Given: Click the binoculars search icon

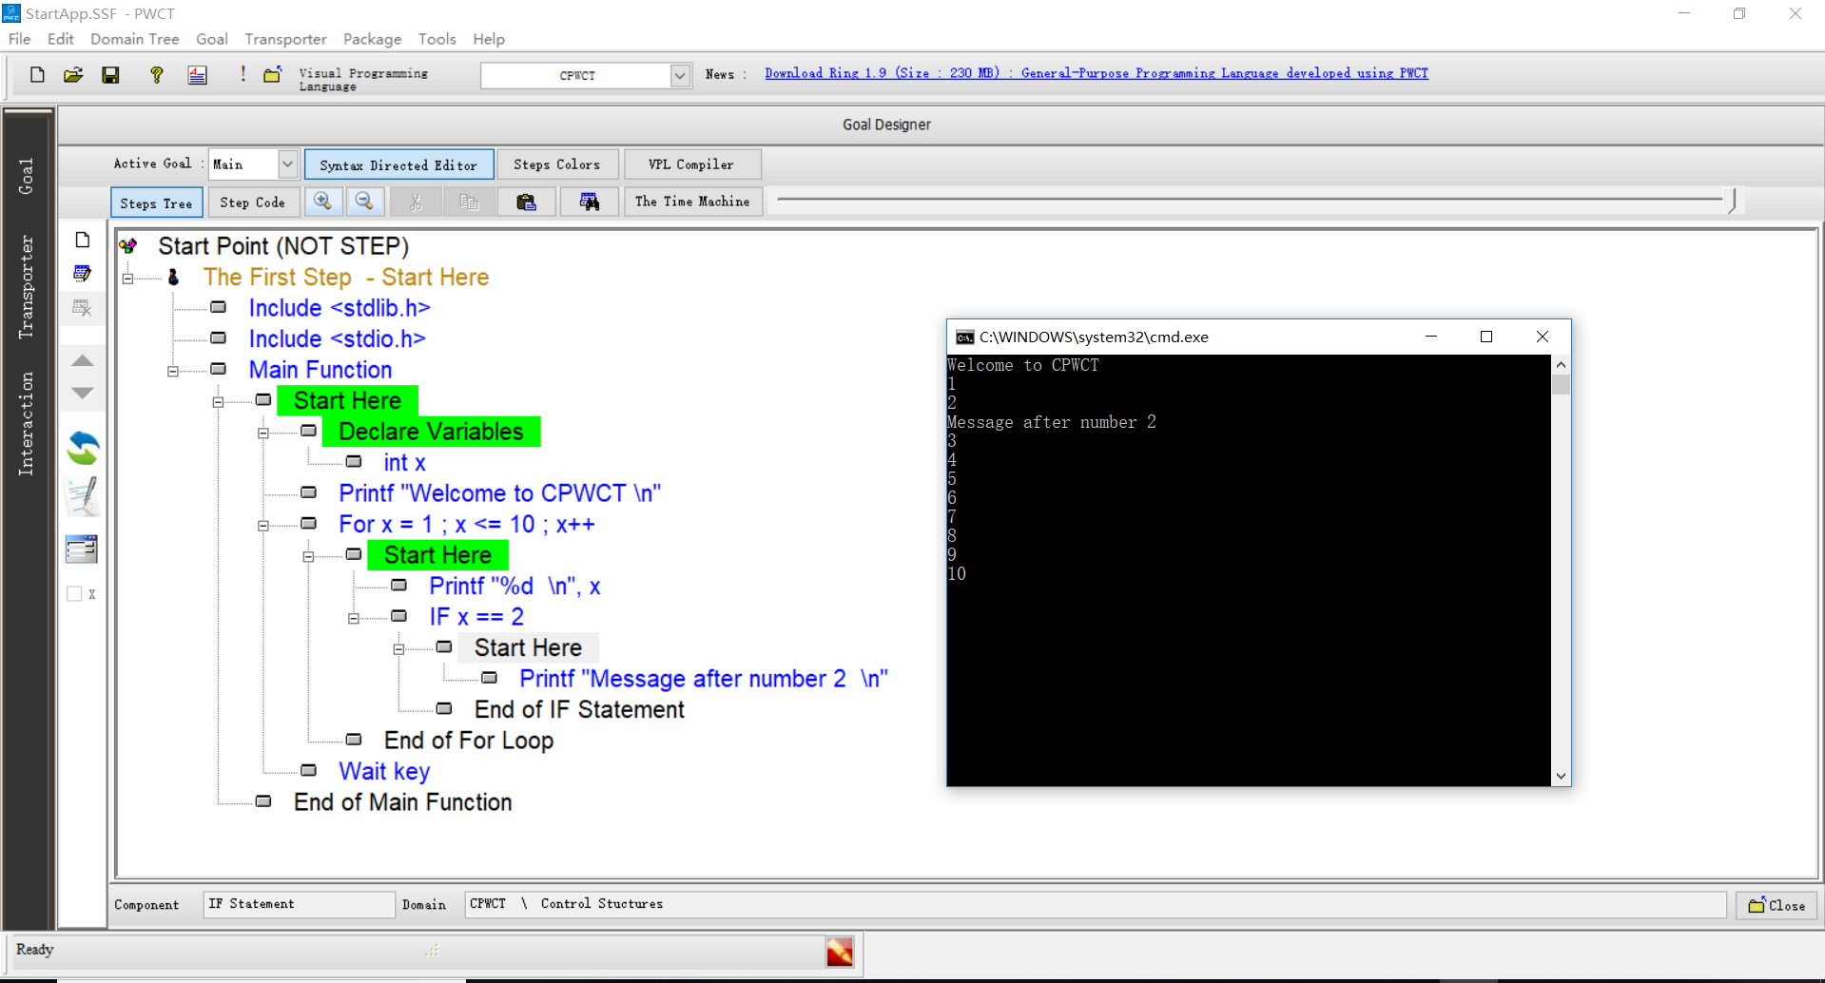Looking at the screenshot, I should click(590, 202).
